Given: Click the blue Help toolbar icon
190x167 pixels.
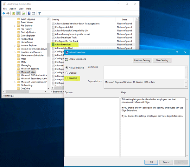Looking at the screenshot, I should [x=29, y=13].
